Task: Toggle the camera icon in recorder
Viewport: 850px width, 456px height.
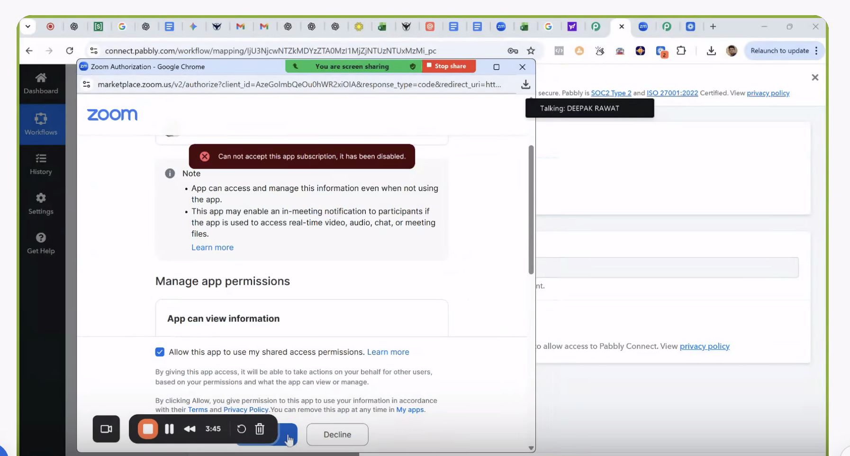Action: click(106, 429)
